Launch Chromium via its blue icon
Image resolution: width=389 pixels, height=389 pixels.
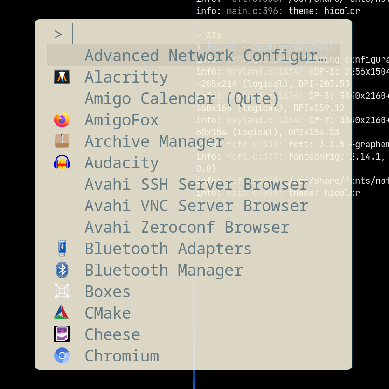[x=62, y=355]
